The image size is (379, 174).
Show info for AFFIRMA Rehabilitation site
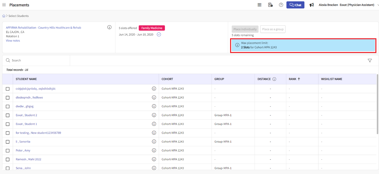(x=109, y=27)
